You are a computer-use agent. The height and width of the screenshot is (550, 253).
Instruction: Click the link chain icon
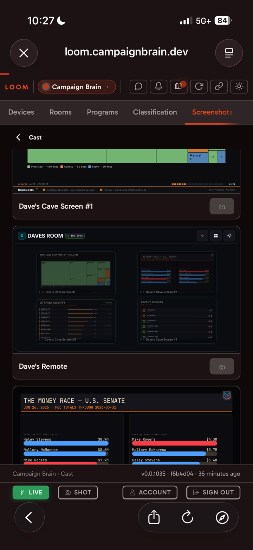(x=219, y=86)
